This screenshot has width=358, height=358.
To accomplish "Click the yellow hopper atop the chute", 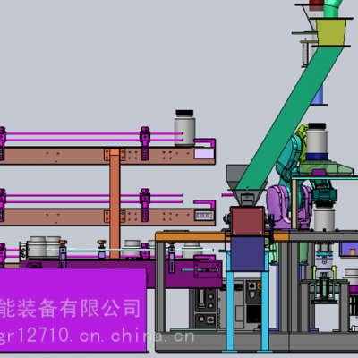I will [x=330, y=32].
